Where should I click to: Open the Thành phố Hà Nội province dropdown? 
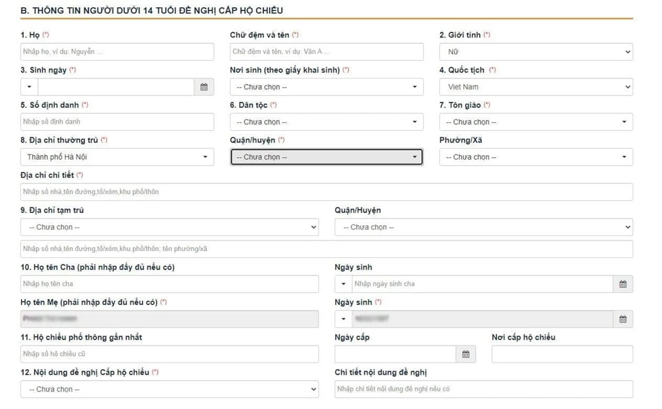click(x=117, y=156)
